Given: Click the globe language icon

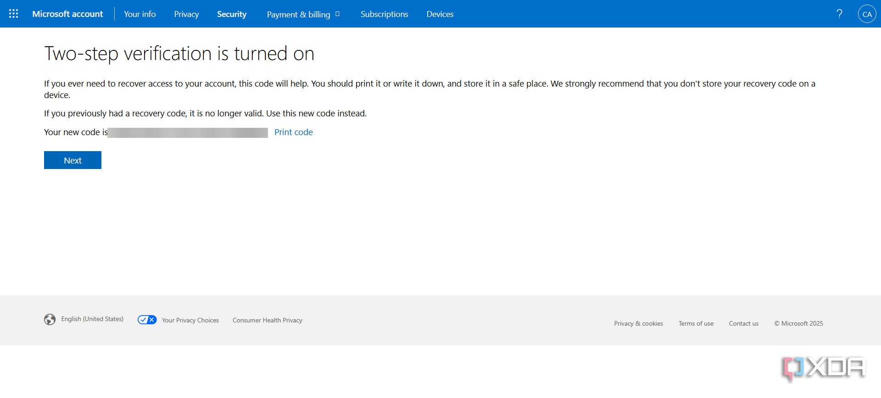Looking at the screenshot, I should (50, 319).
